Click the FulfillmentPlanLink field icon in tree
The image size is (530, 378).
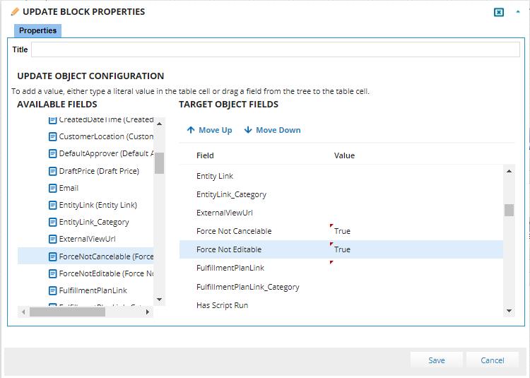tap(52, 290)
